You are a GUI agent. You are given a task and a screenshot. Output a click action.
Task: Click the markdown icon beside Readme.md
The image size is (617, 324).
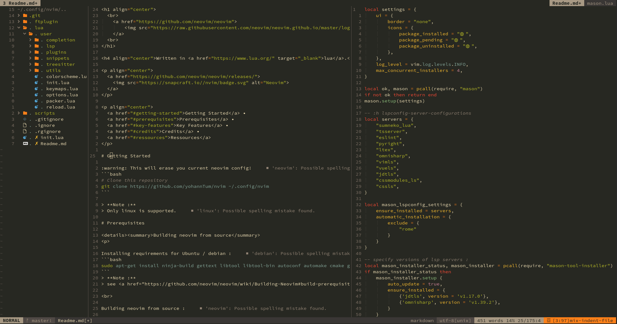tap(25, 144)
